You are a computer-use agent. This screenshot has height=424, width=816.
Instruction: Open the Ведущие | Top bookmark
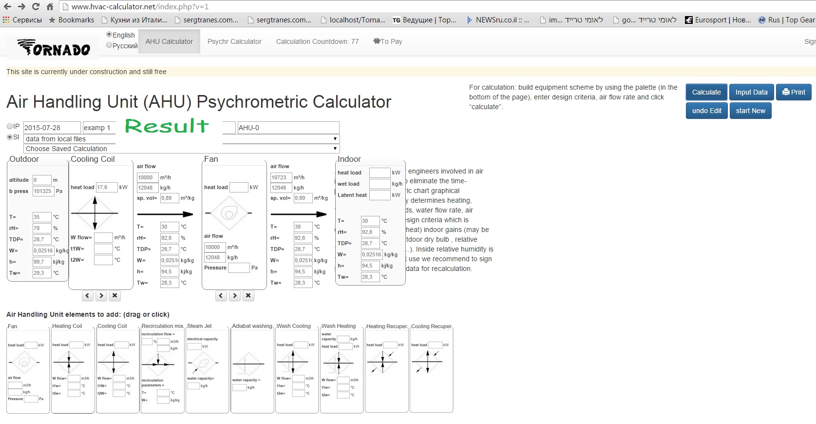tap(425, 20)
